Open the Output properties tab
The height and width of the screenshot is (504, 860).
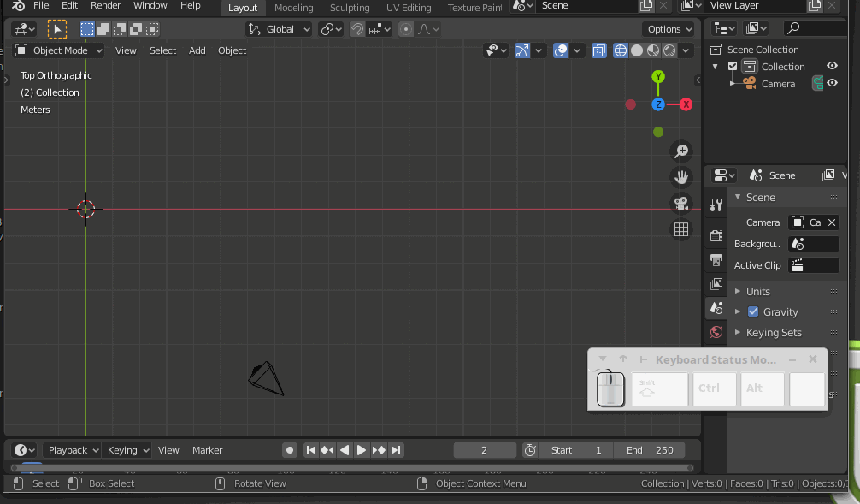[716, 258]
